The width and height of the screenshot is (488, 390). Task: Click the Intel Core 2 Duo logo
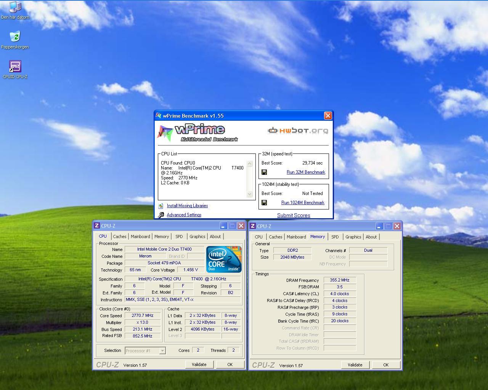(224, 259)
